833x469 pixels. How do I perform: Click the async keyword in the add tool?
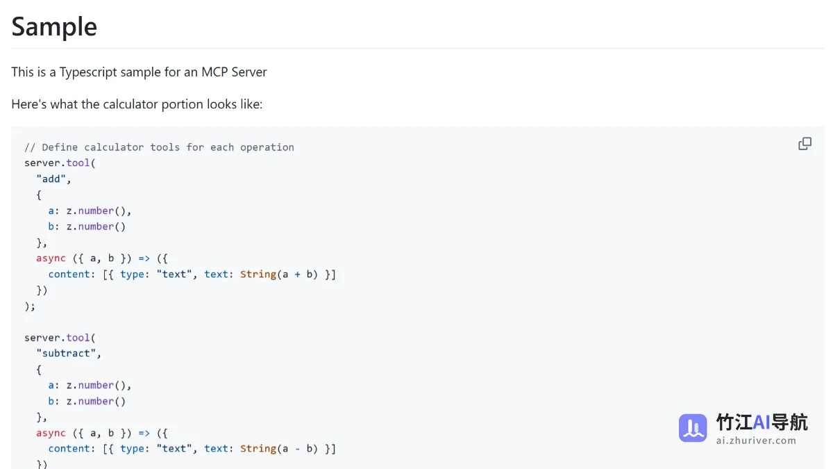tap(51, 258)
